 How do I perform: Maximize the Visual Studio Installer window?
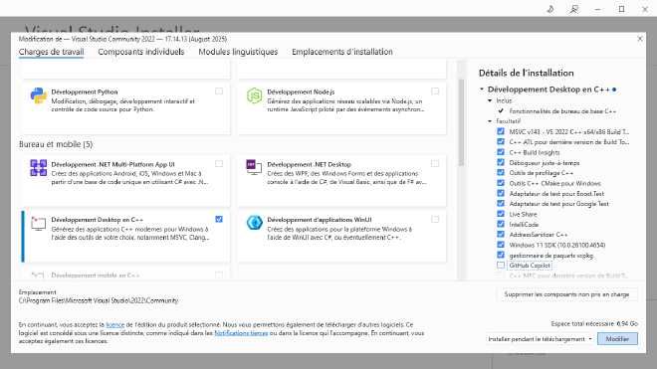[622, 9]
